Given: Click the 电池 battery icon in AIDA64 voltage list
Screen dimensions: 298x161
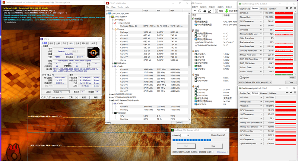Looking at the screenshot, I should pyautogui.click(x=196, y=66).
